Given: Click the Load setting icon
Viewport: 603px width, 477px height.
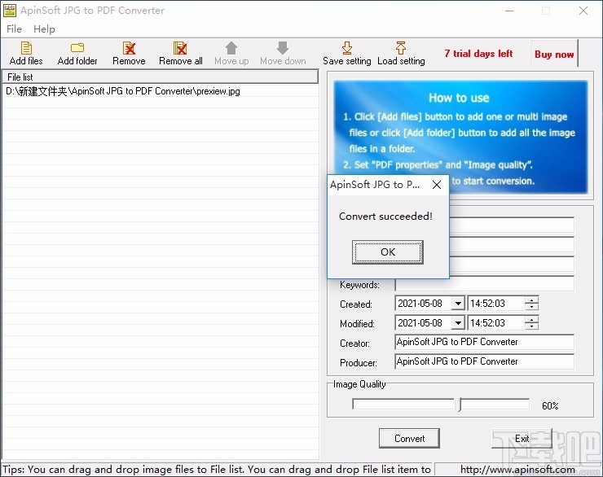Looking at the screenshot, I should (x=401, y=48).
